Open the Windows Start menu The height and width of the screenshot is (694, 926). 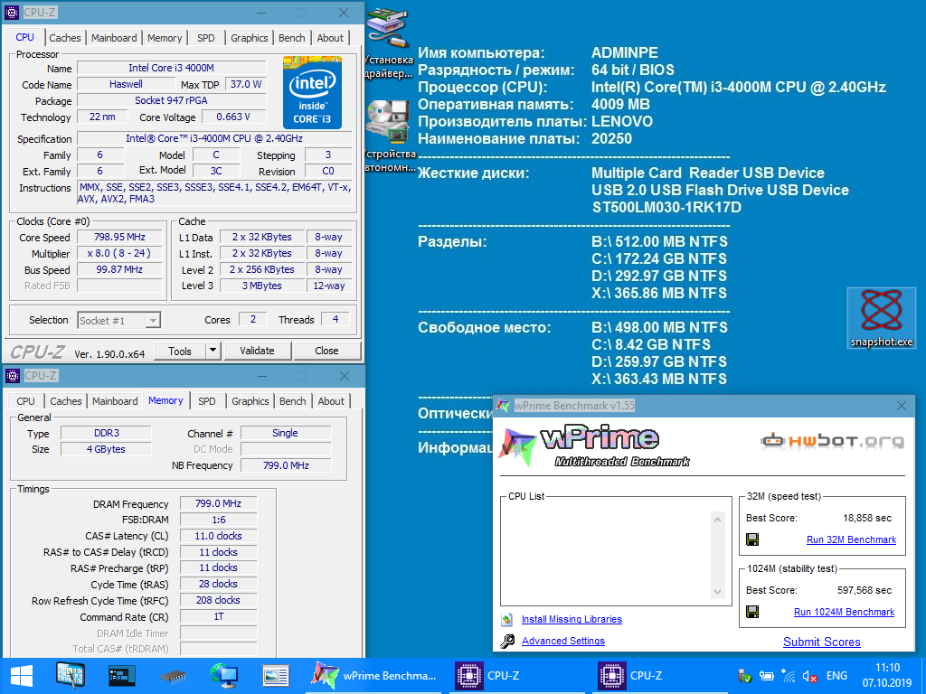(22, 676)
